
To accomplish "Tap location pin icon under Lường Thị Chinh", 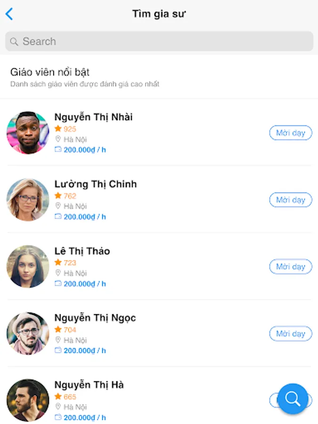I will tap(58, 206).
